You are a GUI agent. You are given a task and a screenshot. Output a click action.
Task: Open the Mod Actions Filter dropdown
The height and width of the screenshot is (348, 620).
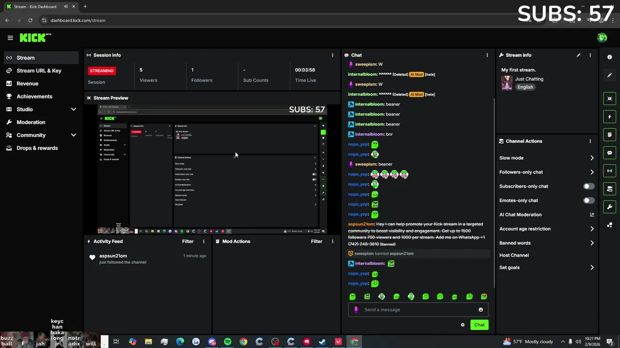[316, 241]
